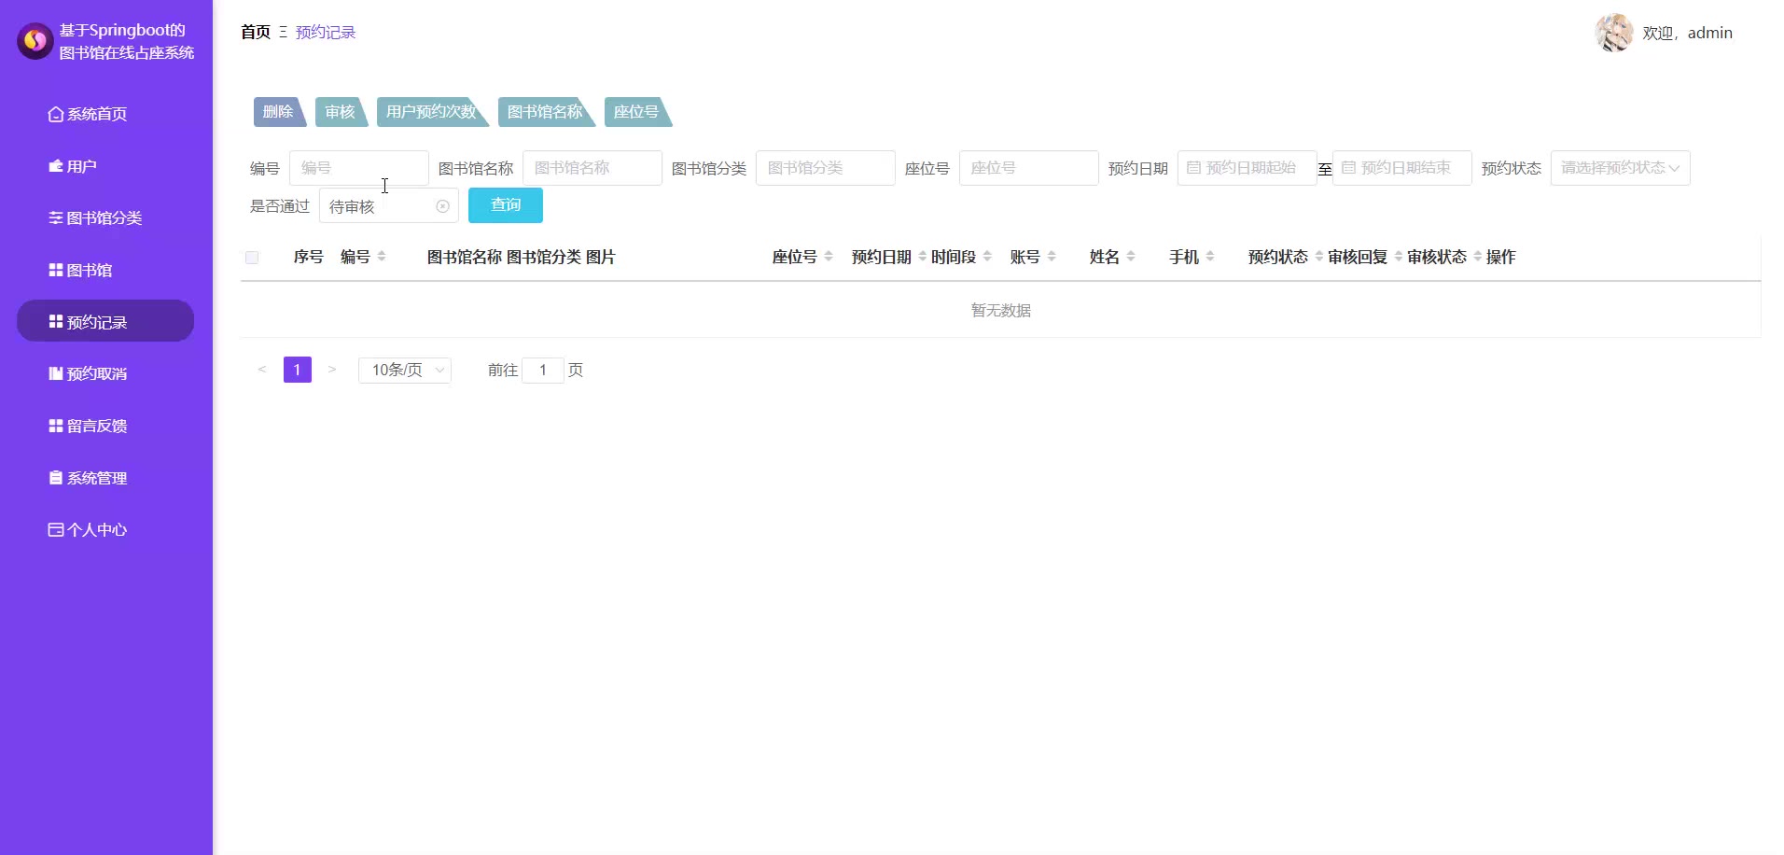Click the admin avatar picture

[1614, 33]
